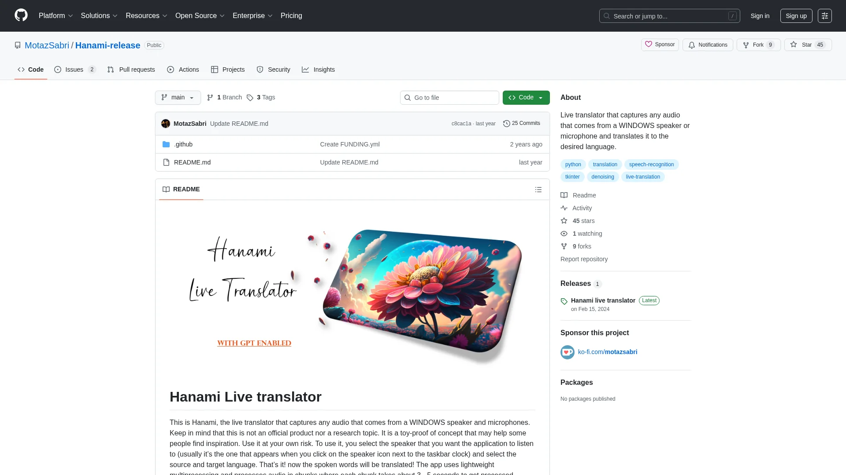
Task: Switch to the Issues tab
Action: (75, 69)
